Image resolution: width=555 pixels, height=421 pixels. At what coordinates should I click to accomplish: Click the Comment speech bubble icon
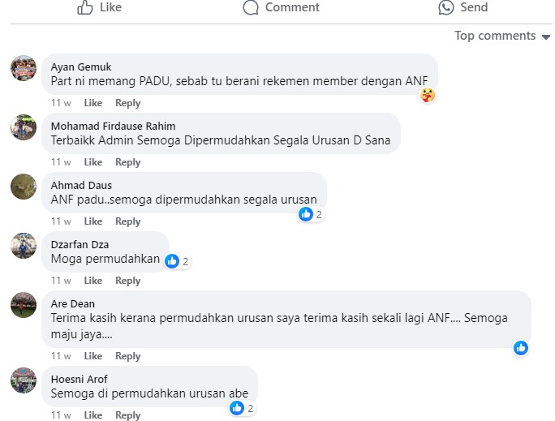252,7
